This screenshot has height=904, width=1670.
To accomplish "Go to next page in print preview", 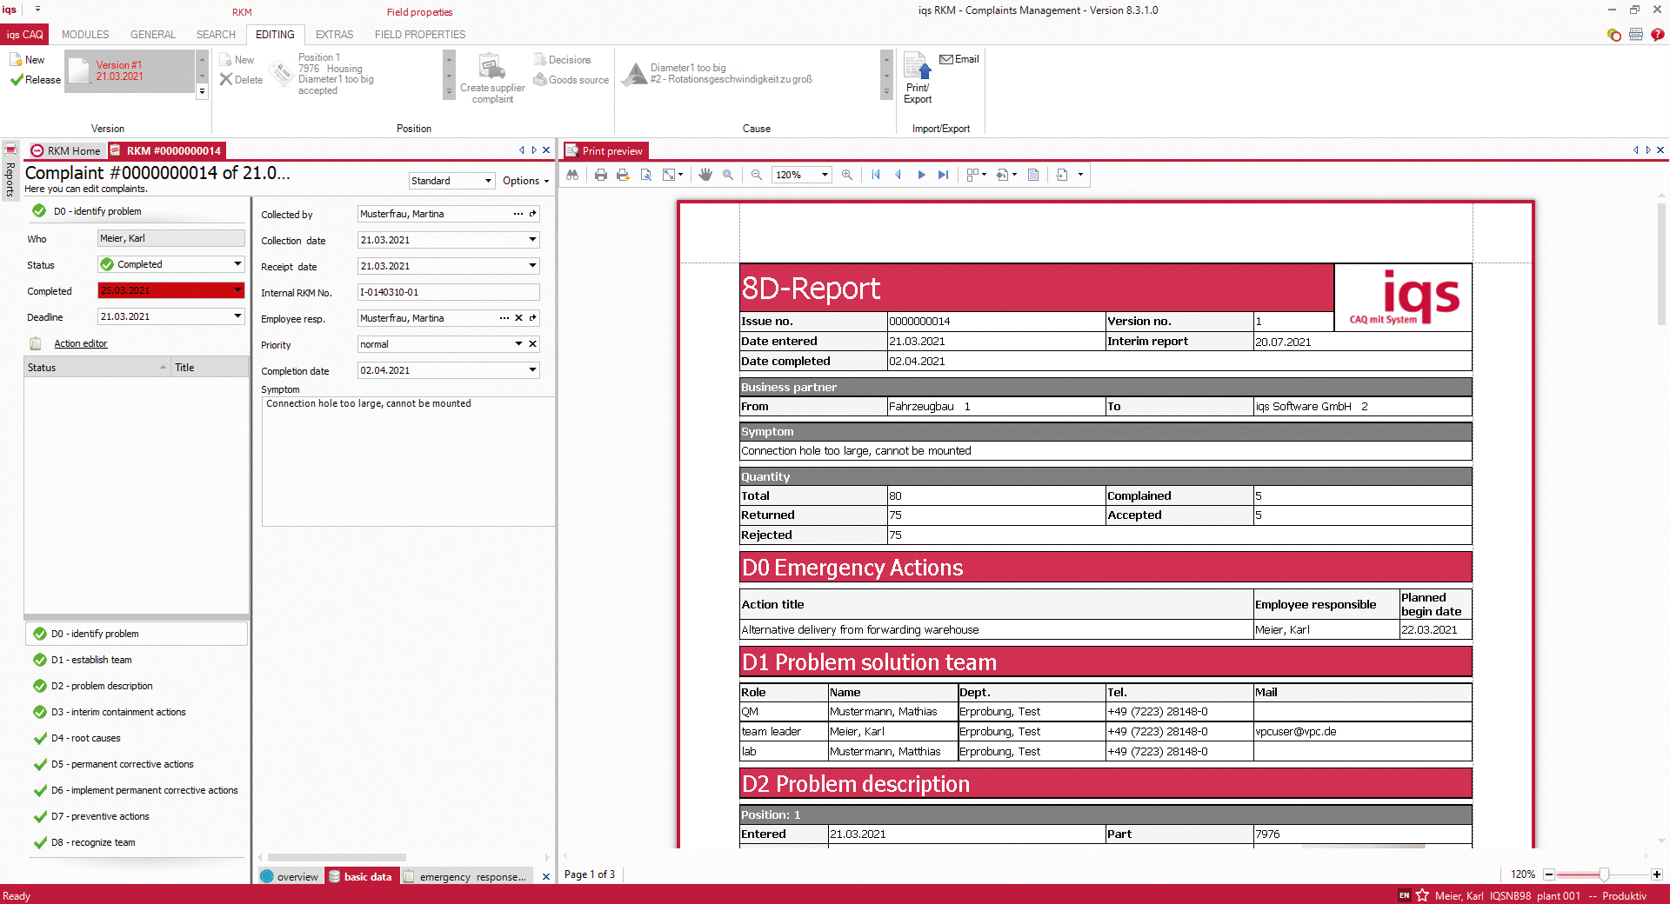I will pos(921,175).
